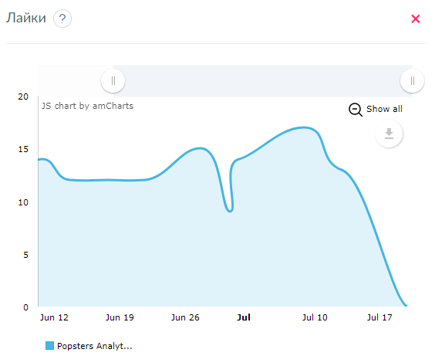Viewport: 435px width, 356px height.
Task: Click the unselected left scrollbar portion
Action: pyautogui.click(x=69, y=81)
